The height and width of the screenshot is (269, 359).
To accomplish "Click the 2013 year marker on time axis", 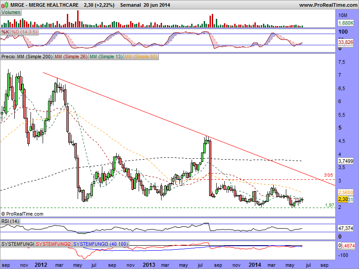I will click(149, 265).
